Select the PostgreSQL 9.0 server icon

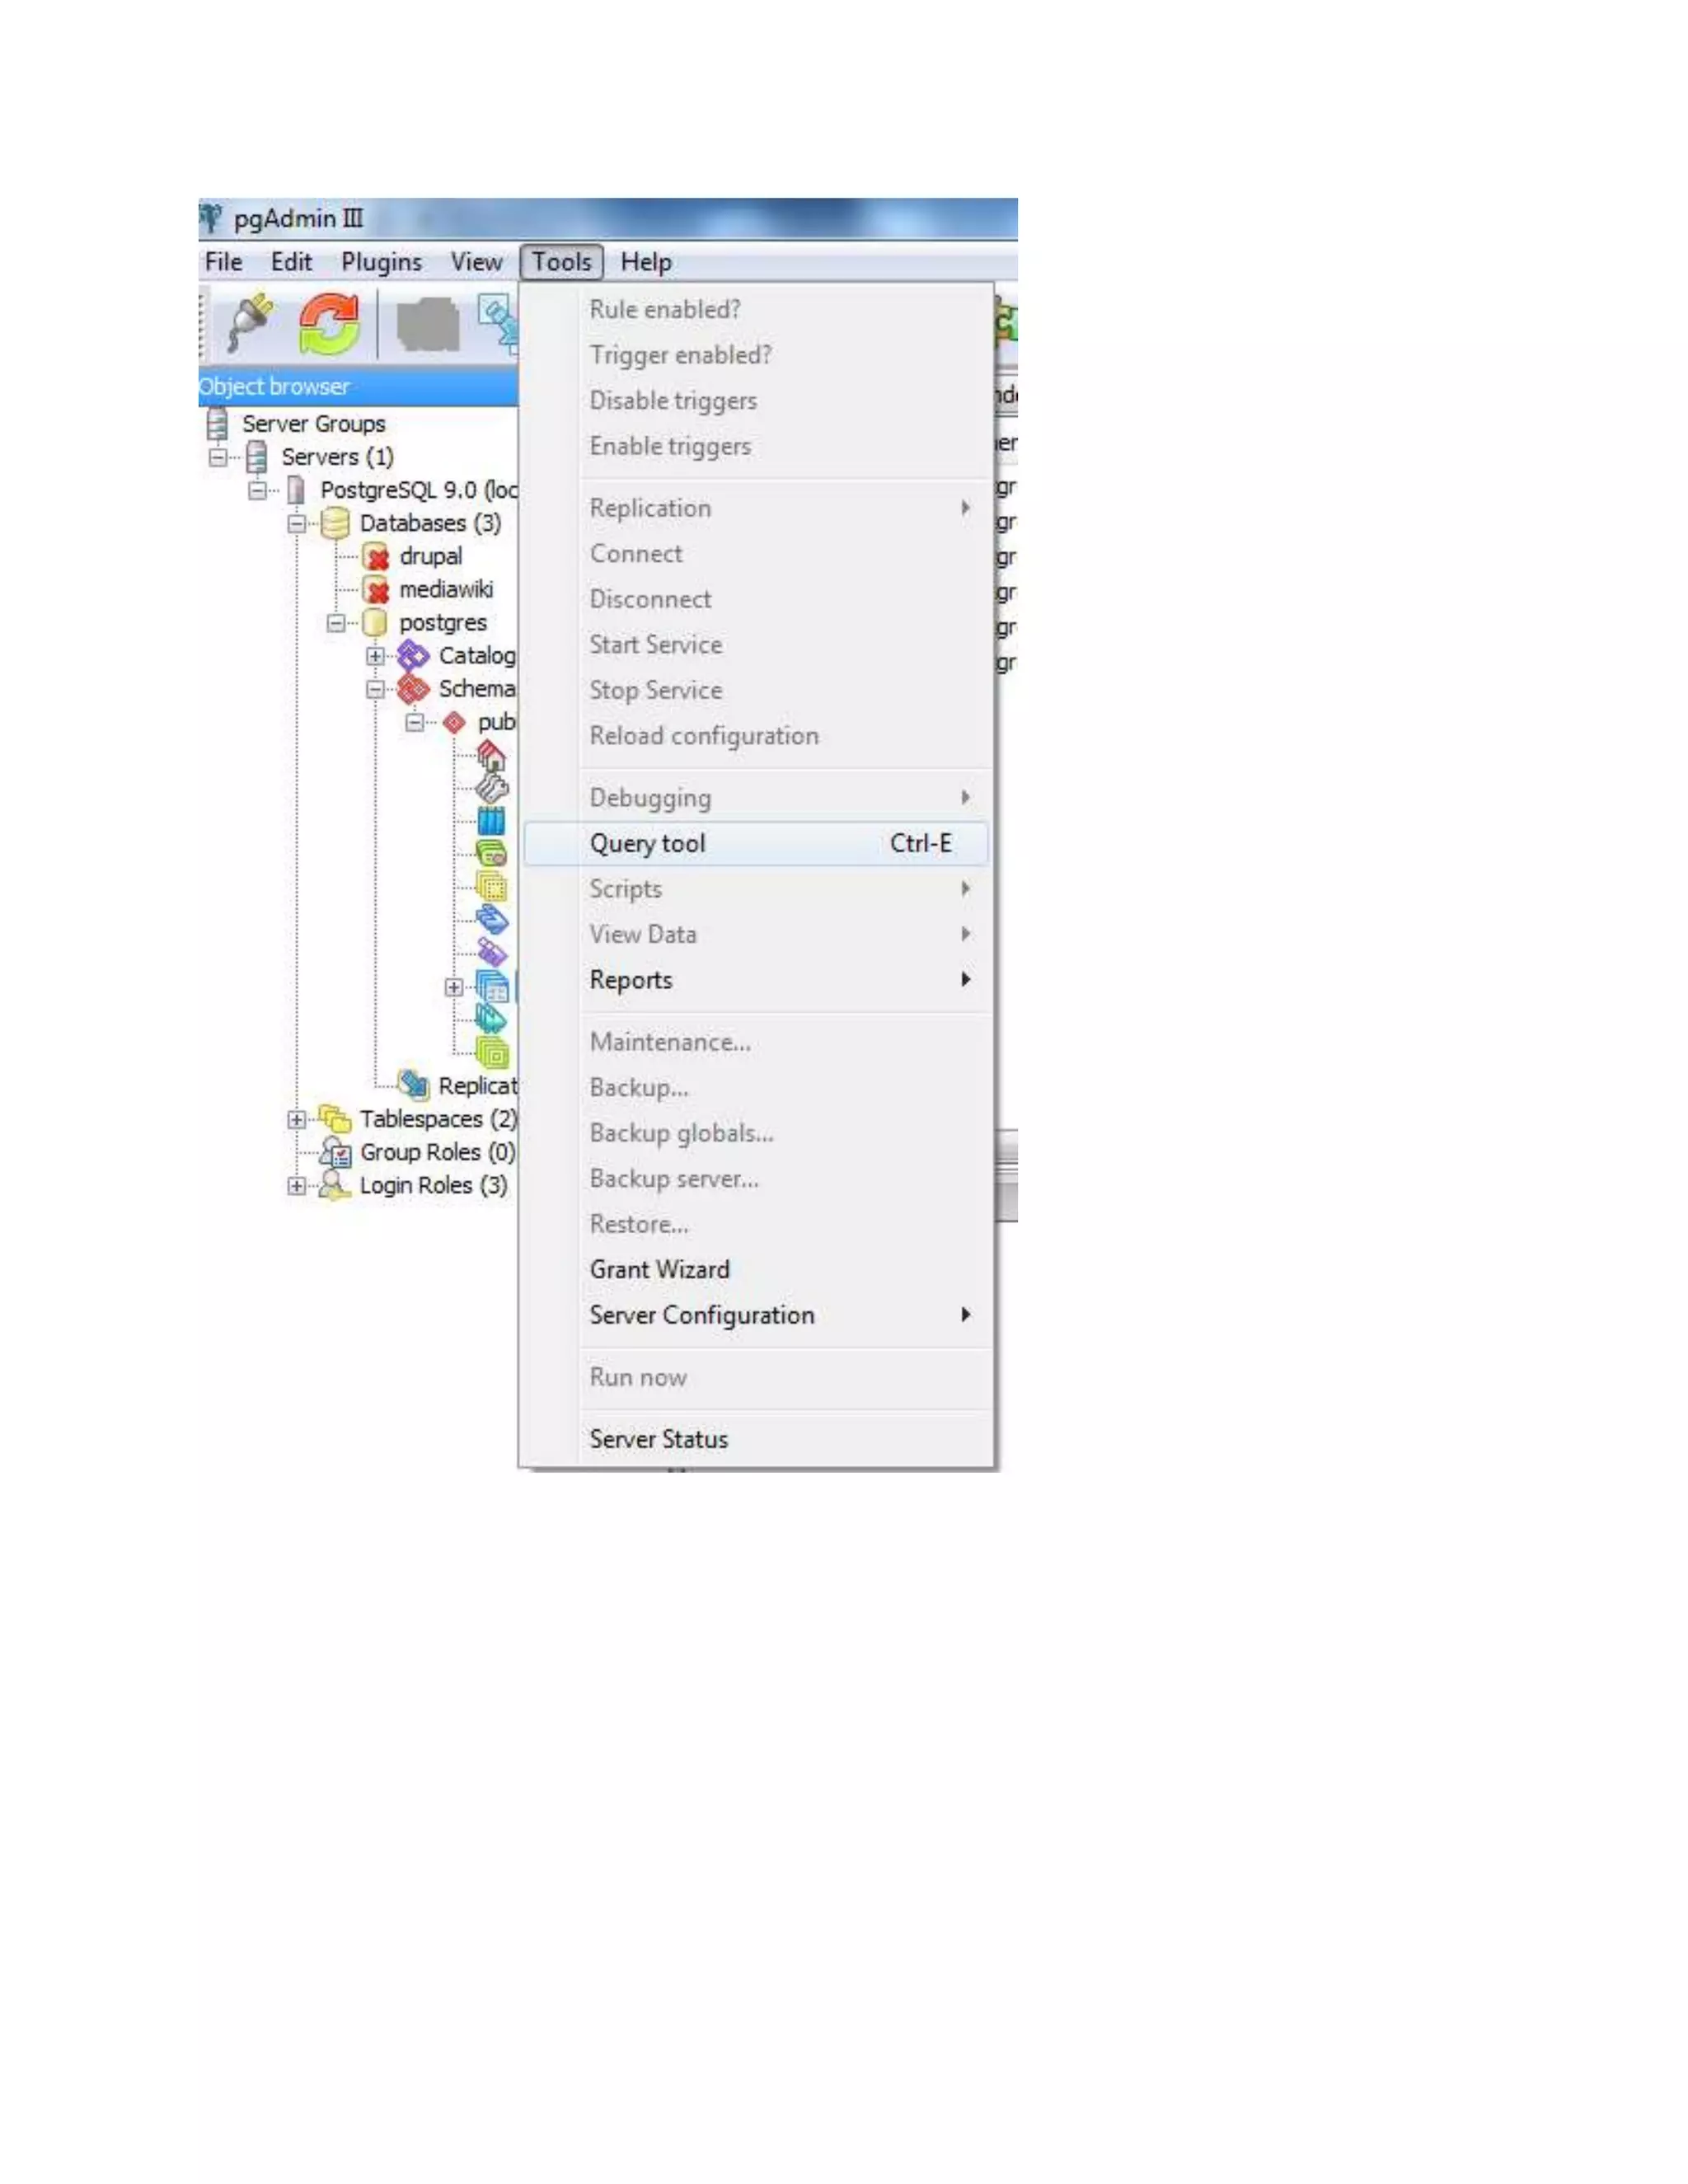tap(296, 490)
